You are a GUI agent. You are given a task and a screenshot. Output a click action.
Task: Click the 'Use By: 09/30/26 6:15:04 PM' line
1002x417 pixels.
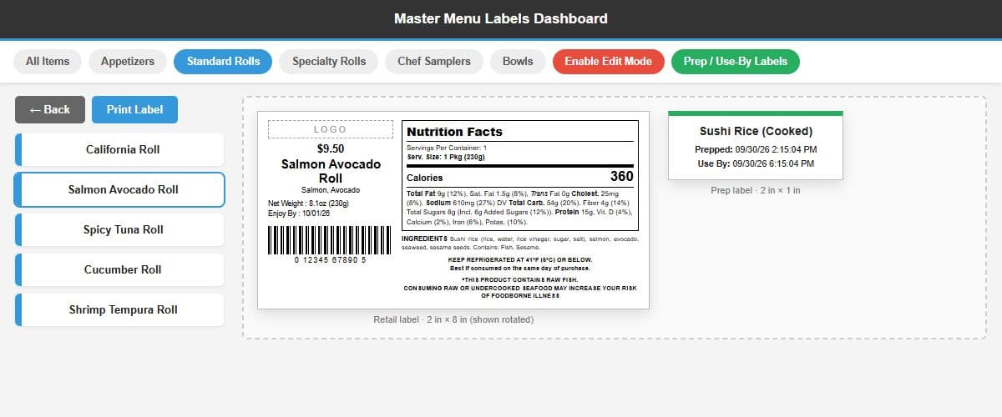tap(756, 164)
